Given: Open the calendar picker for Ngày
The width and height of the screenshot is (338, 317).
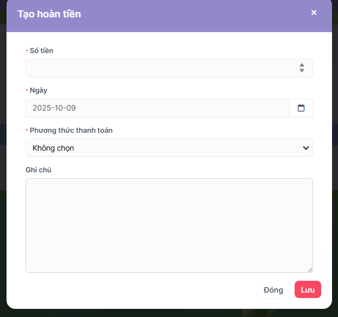Looking at the screenshot, I should [x=301, y=108].
